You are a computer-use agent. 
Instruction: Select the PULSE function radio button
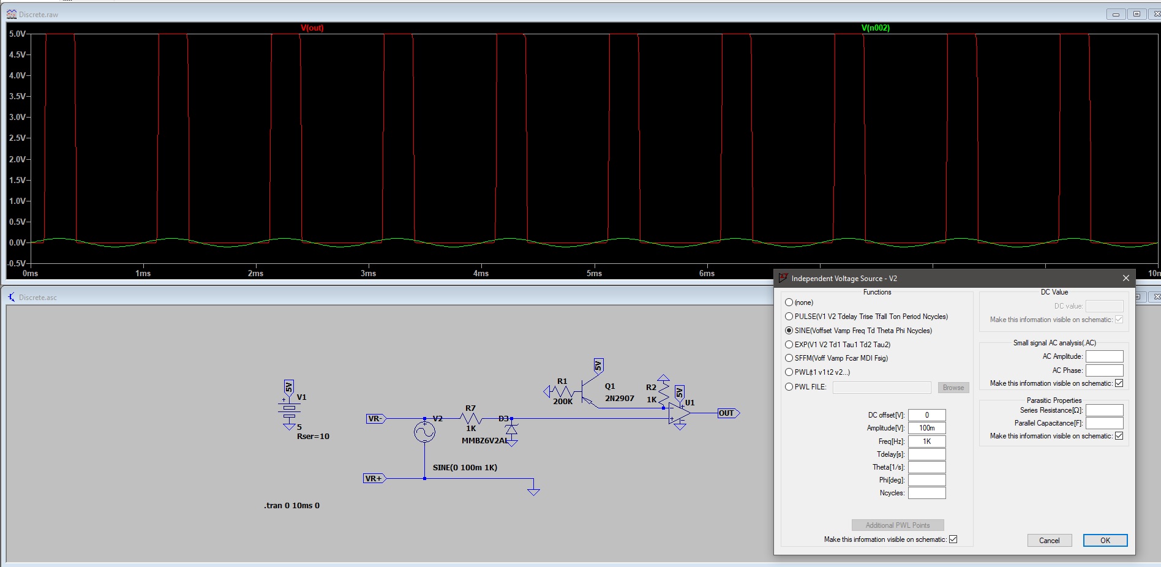pyautogui.click(x=789, y=317)
